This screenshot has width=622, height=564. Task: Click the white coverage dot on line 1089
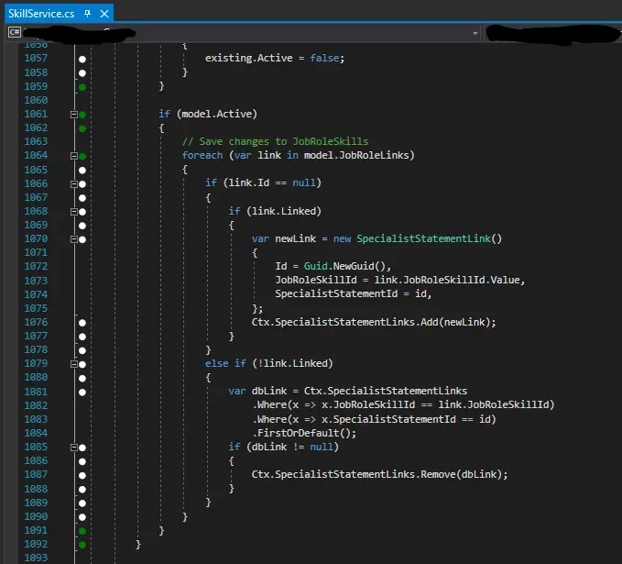[x=82, y=503]
